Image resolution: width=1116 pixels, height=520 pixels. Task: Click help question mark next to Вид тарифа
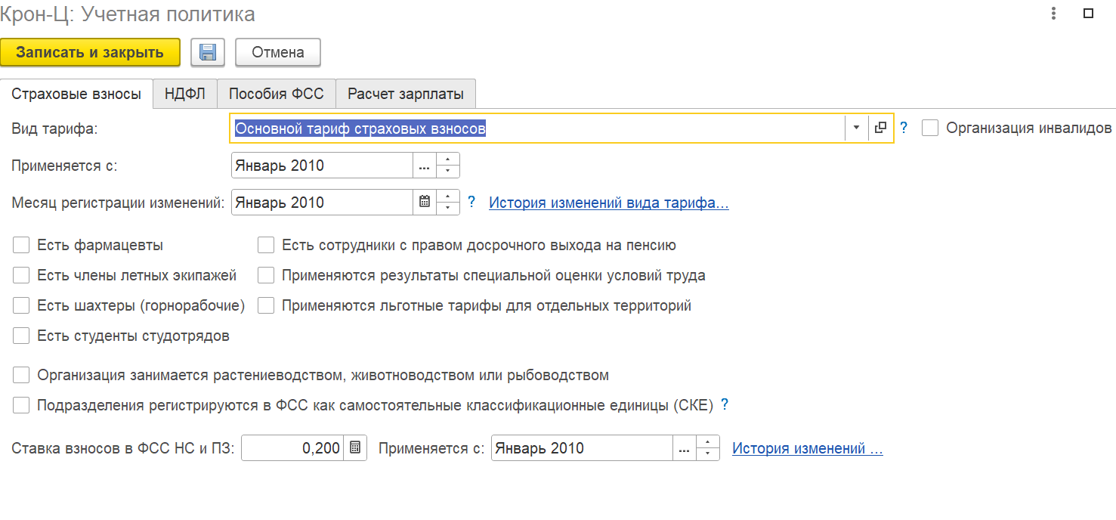[903, 128]
